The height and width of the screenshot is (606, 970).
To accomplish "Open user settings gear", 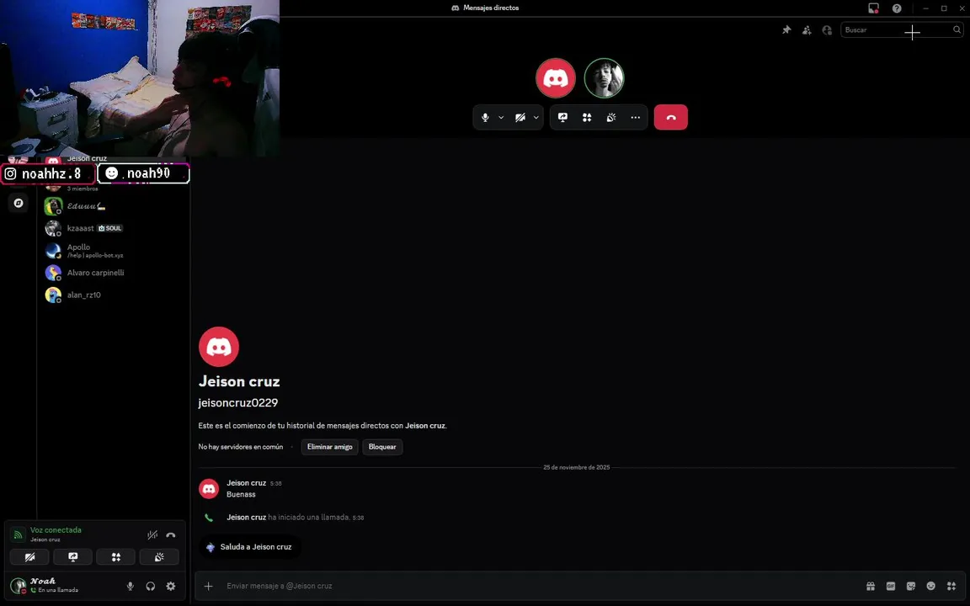I will pyautogui.click(x=171, y=586).
